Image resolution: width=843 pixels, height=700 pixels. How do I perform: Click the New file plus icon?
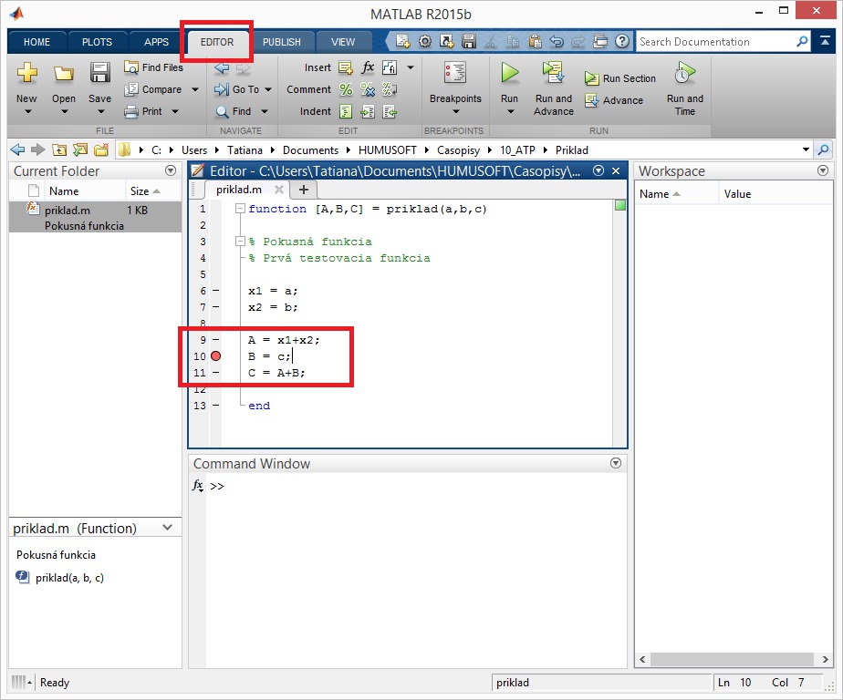(x=26, y=73)
